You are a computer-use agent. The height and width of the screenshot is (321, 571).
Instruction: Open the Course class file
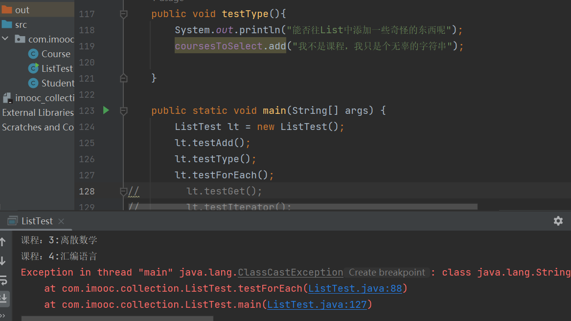coord(55,54)
